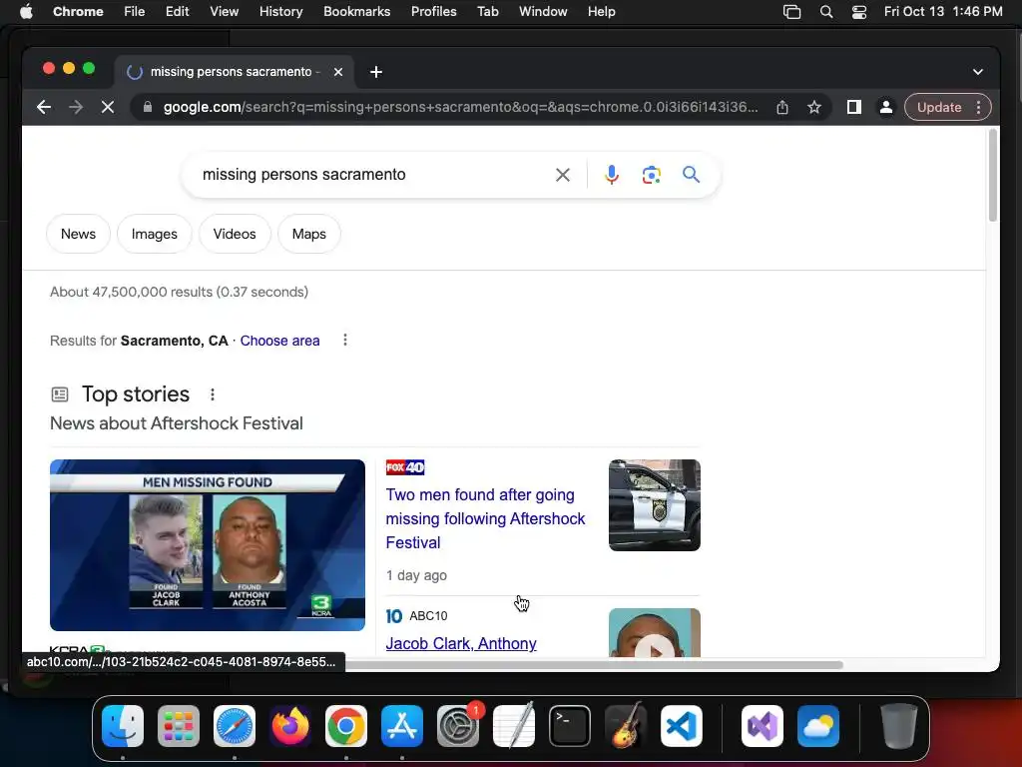Image resolution: width=1022 pixels, height=767 pixels.
Task: Launch Firefox from the dock
Action: [290, 726]
